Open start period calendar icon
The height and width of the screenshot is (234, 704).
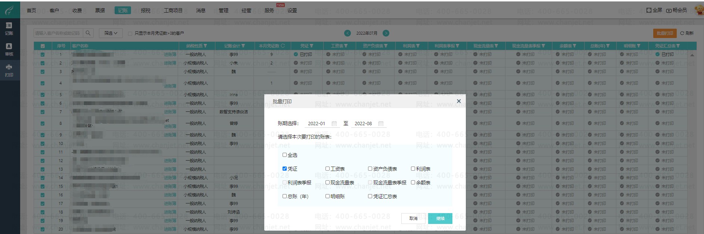tap(334, 124)
